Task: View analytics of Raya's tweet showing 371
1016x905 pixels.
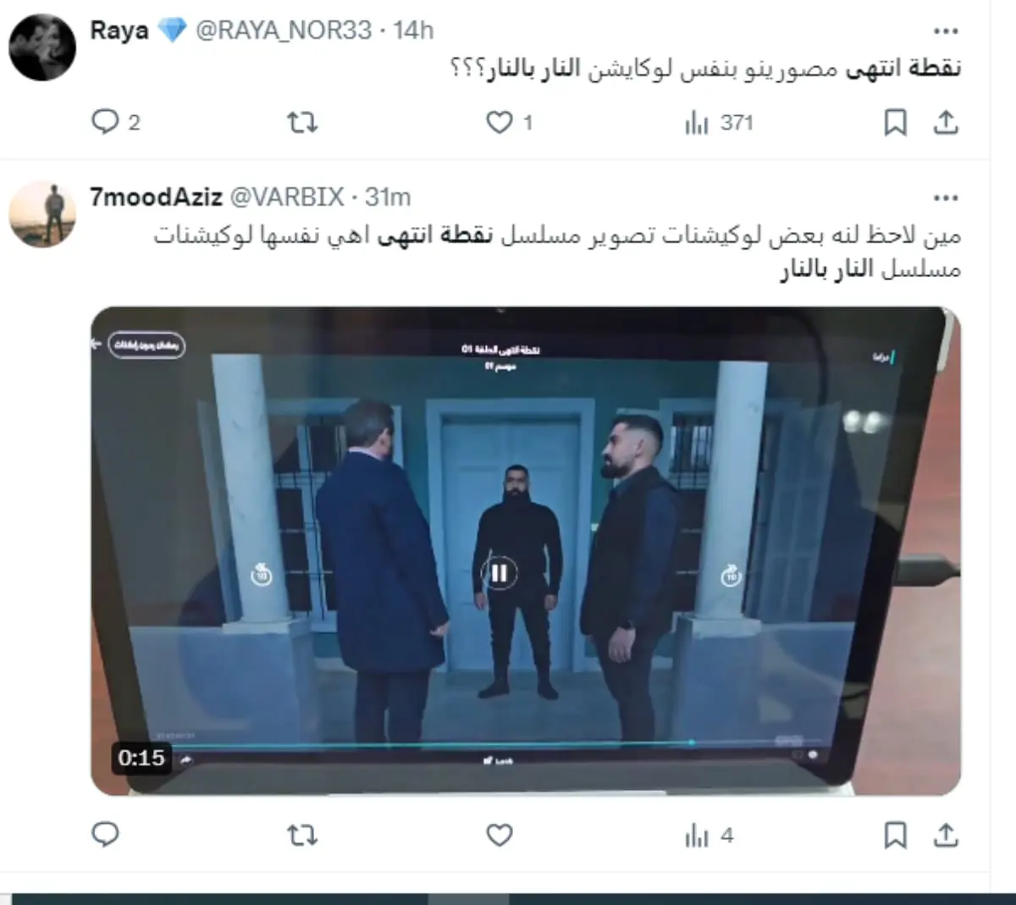Action: (x=719, y=123)
